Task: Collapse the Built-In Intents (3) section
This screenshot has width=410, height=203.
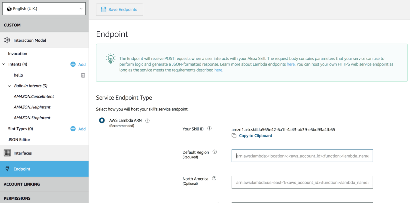Action: tap(9, 86)
